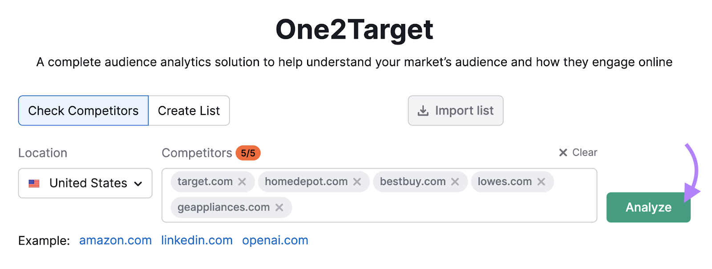Open the Location country dropdown

click(85, 183)
